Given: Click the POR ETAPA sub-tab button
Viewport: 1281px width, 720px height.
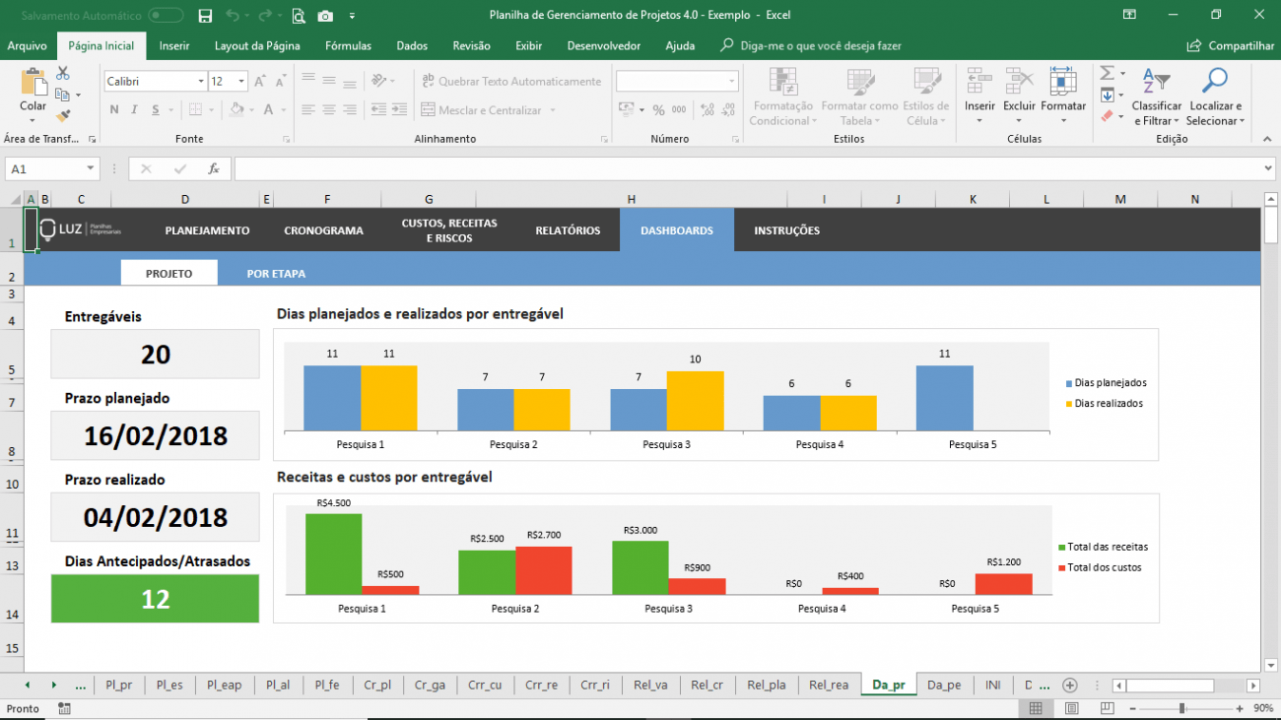Looking at the screenshot, I should click(x=276, y=274).
